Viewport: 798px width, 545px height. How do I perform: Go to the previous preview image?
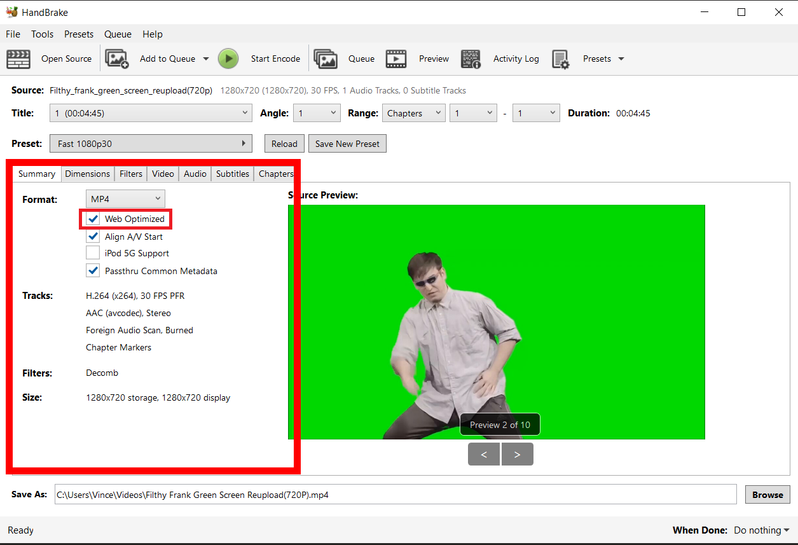coord(484,453)
